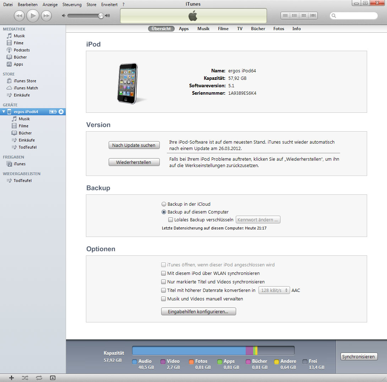The image size is (387, 382).
Task: Skip ahead with fast-forward button
Action: [46, 16]
